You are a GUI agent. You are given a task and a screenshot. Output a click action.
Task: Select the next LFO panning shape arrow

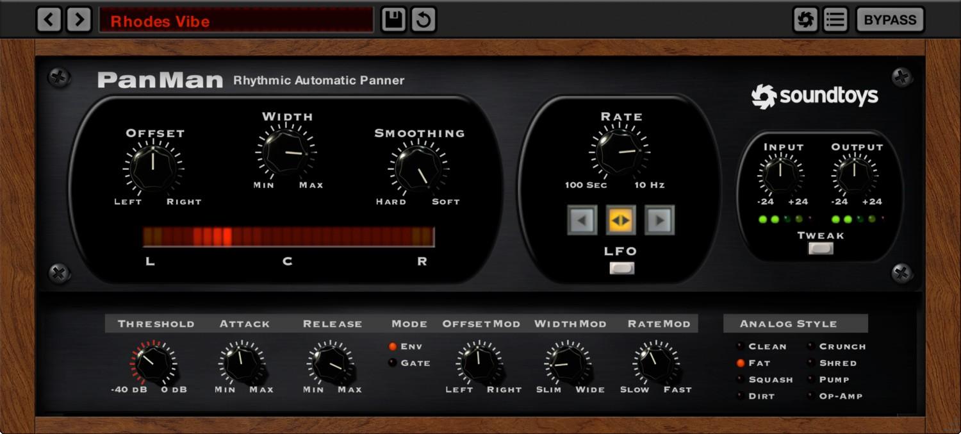[661, 220]
